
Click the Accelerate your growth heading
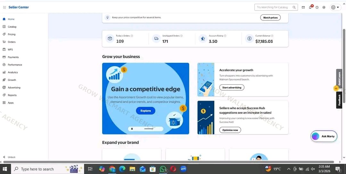pyautogui.click(x=236, y=70)
